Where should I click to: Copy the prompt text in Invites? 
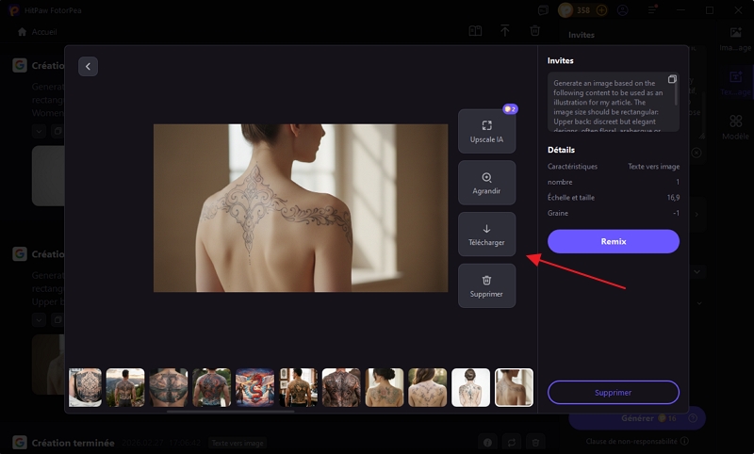point(672,79)
